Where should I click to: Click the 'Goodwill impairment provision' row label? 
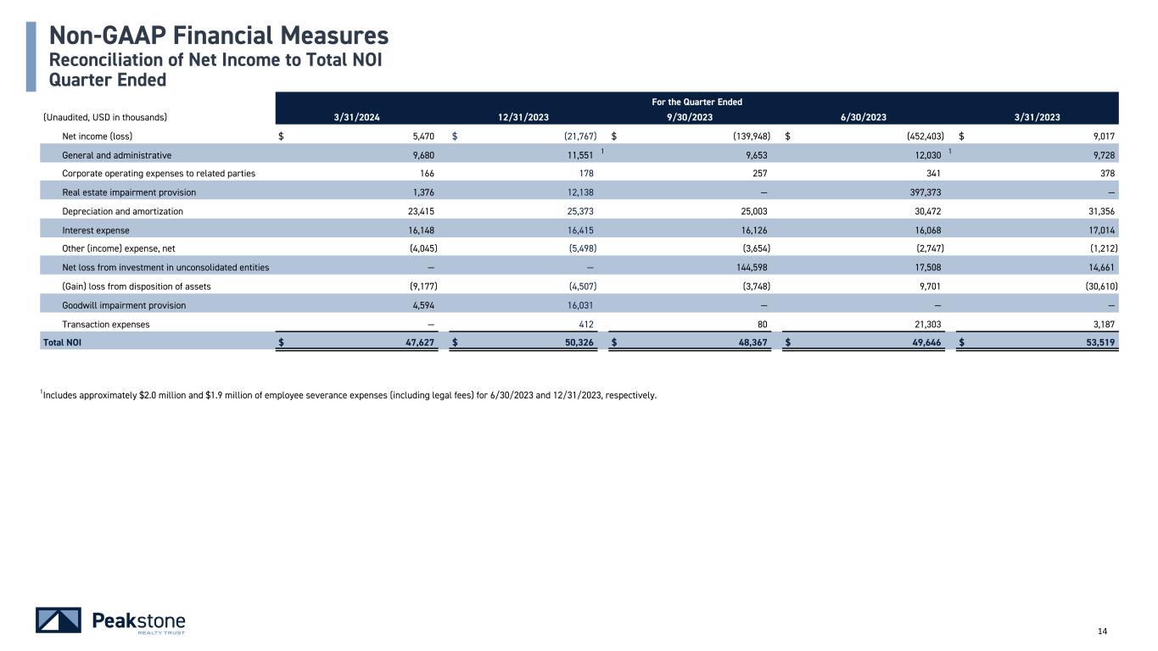[x=123, y=305]
